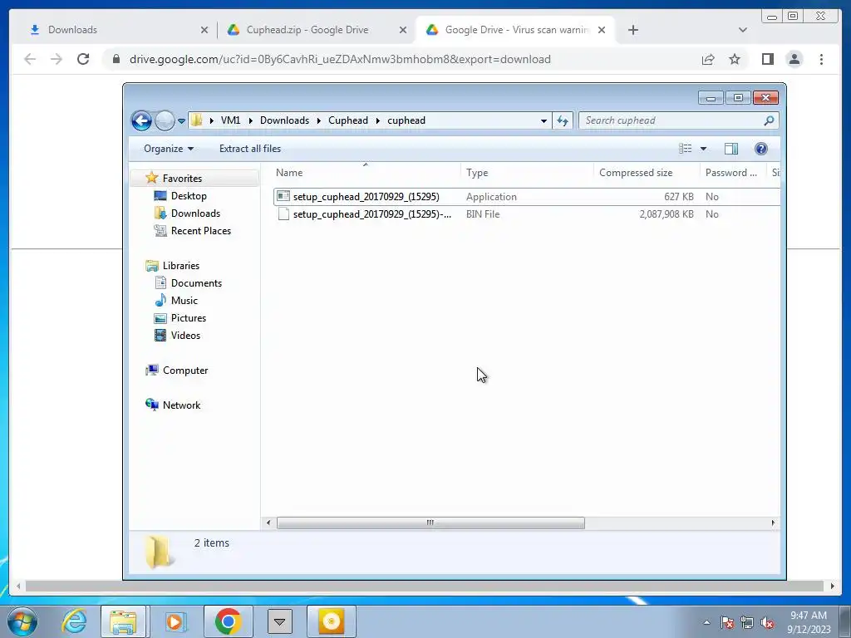Select Network in navigation pane
This screenshot has height=638, width=851.
(x=181, y=405)
